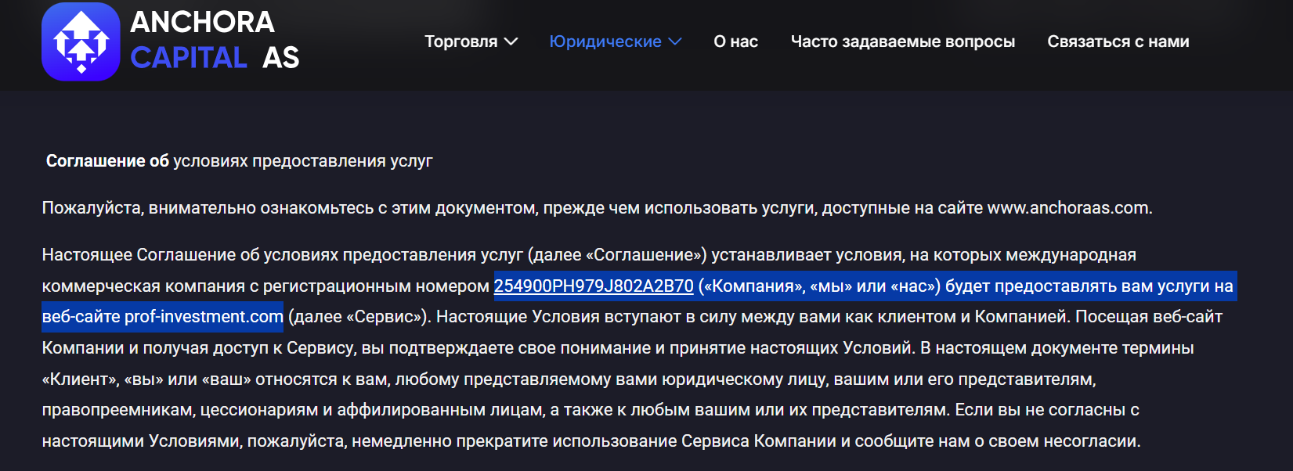Expand the chevron next to Торговля
The height and width of the screenshot is (471, 1293).
pyautogui.click(x=511, y=41)
